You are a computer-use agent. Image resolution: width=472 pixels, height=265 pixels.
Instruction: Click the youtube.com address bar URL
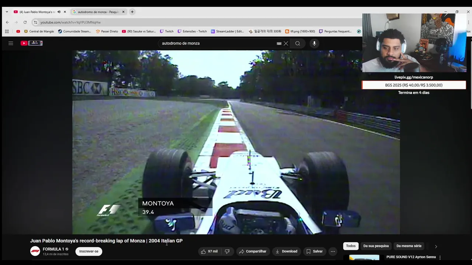70,22
